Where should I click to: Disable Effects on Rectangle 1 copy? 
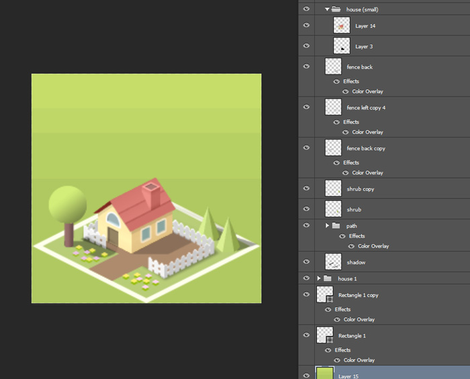click(x=328, y=309)
